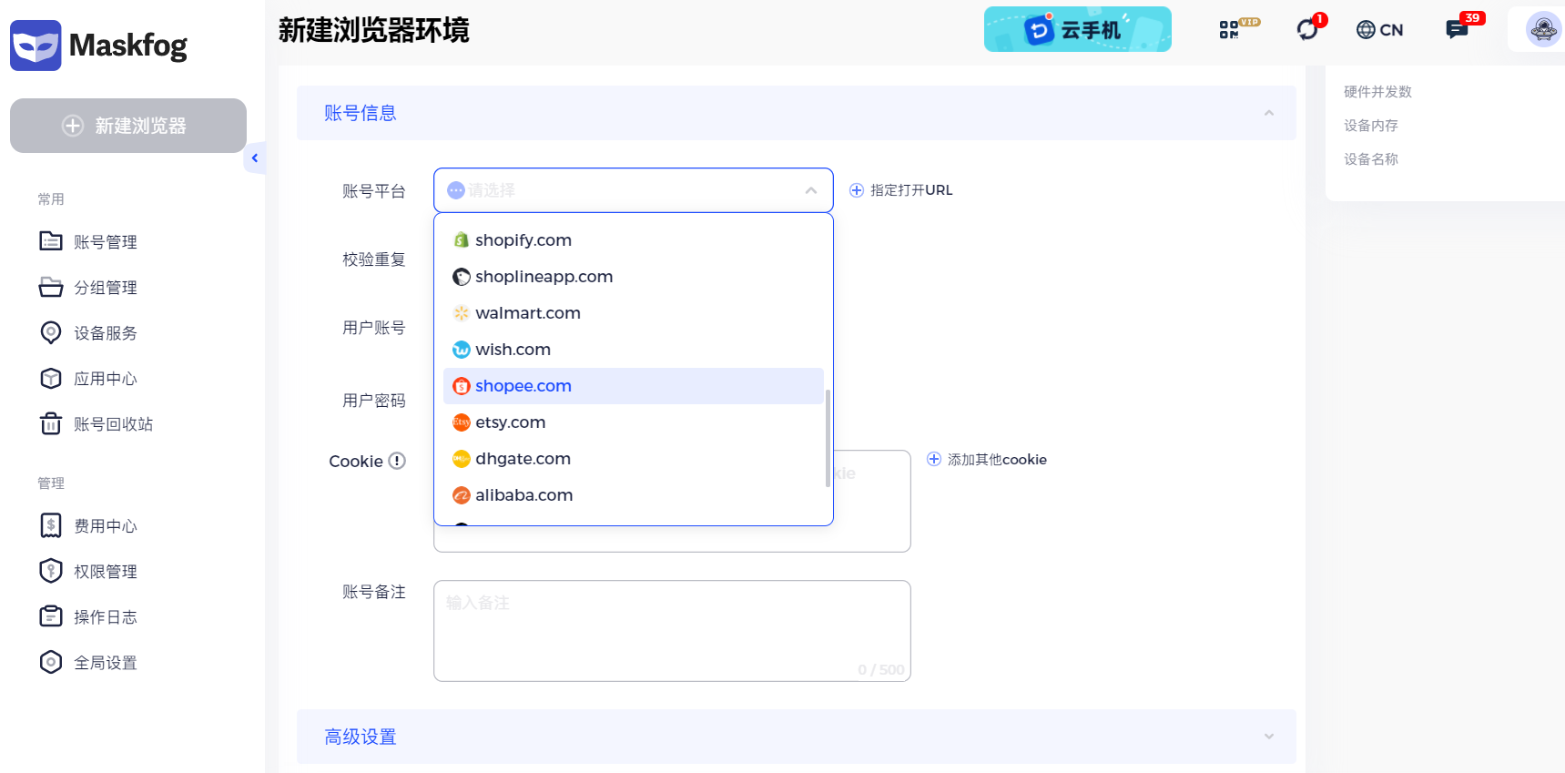The width and height of the screenshot is (1565, 773).
Task: Select shopee.com from the platform list
Action: tap(634, 386)
